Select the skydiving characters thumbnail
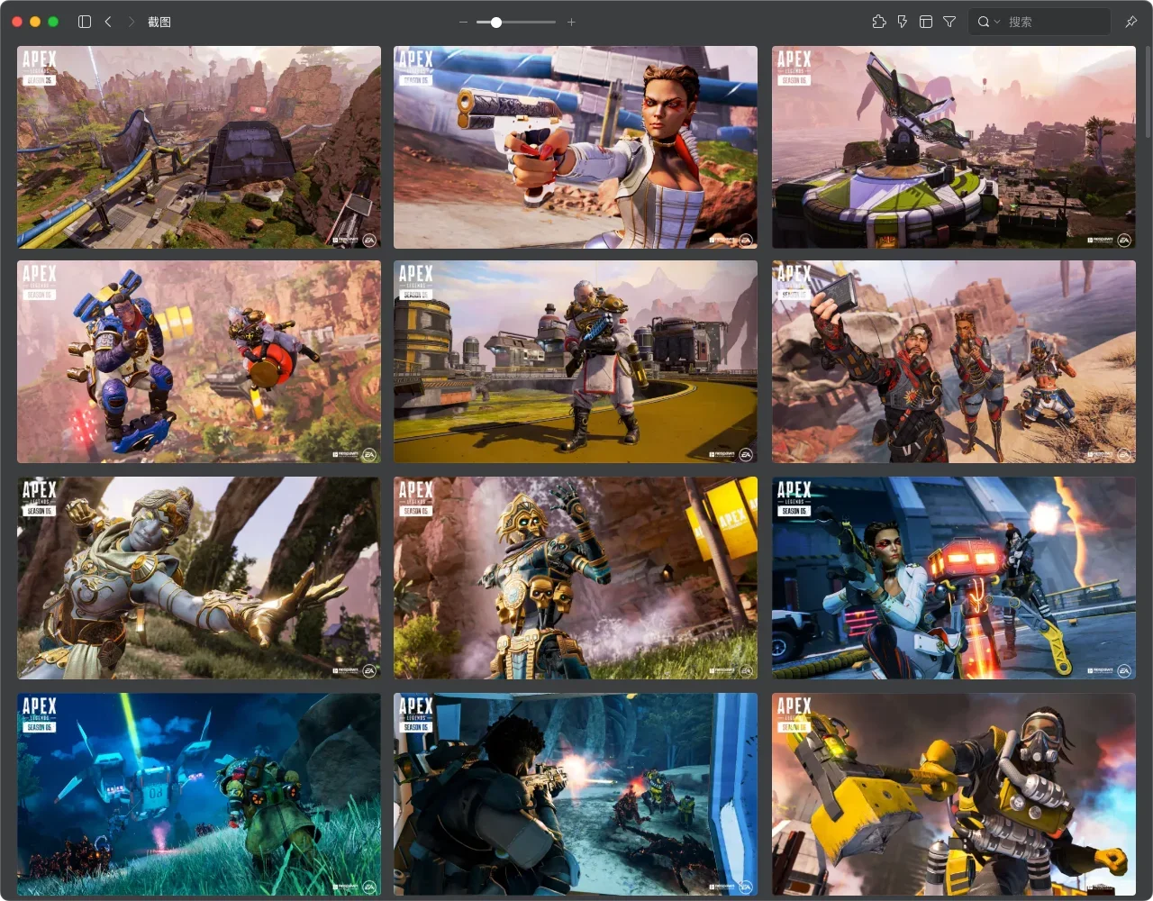The height and width of the screenshot is (901, 1153). [x=199, y=362]
